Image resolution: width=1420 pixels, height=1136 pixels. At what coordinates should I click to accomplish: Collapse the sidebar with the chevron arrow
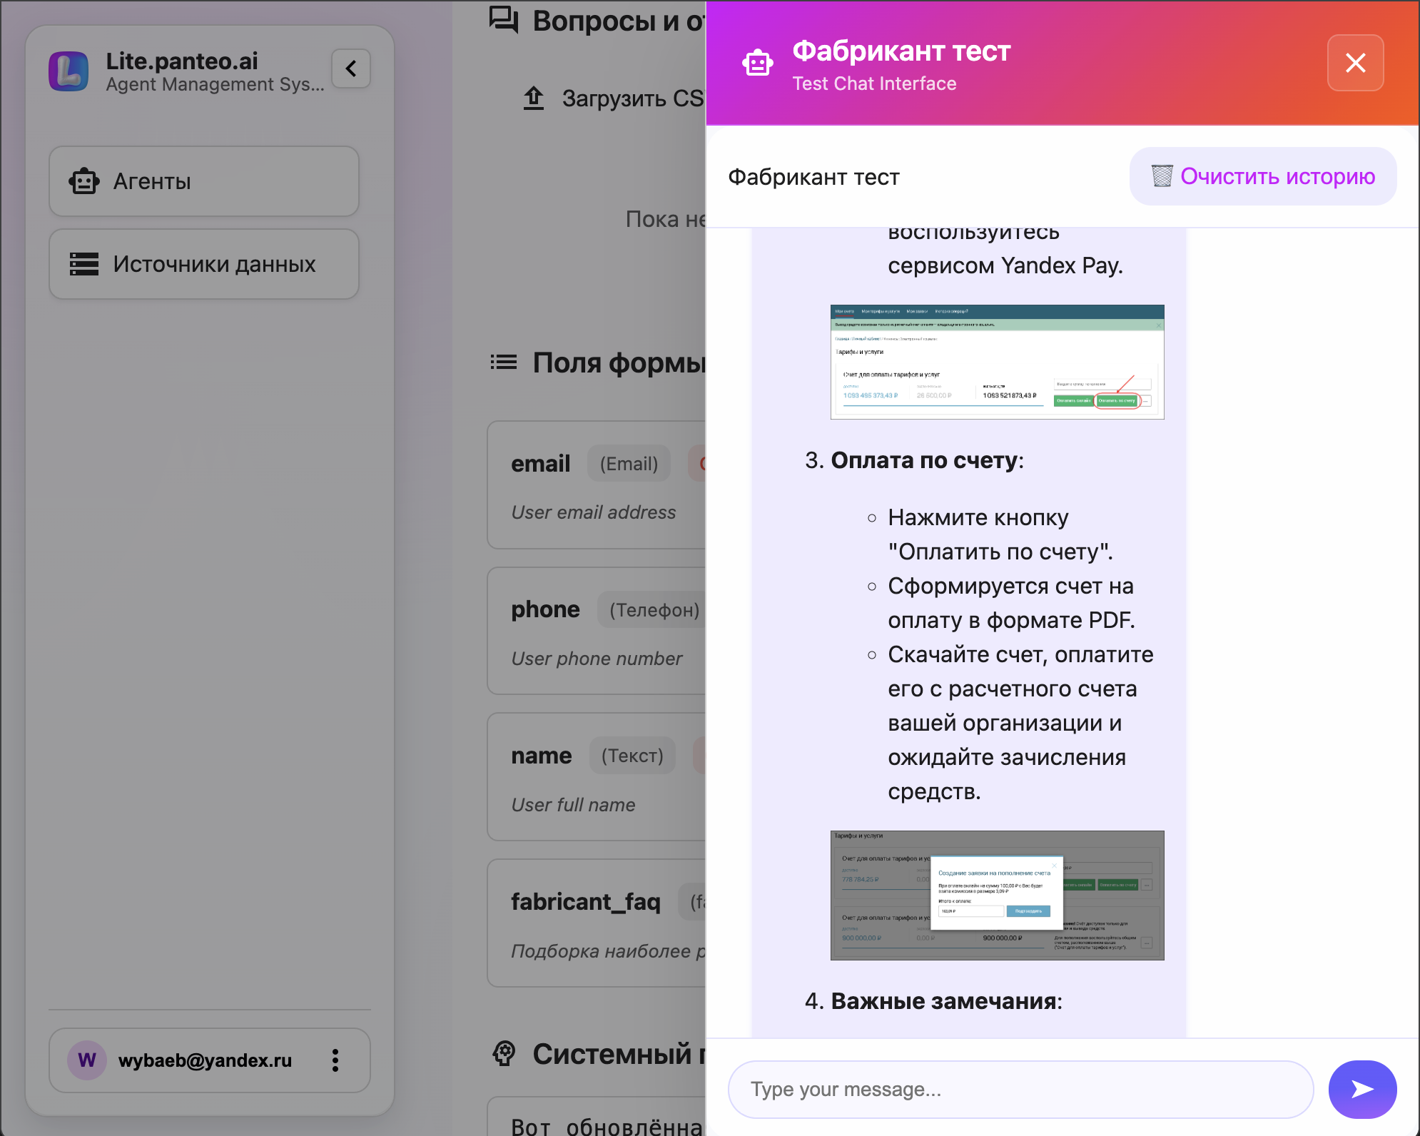coord(350,69)
